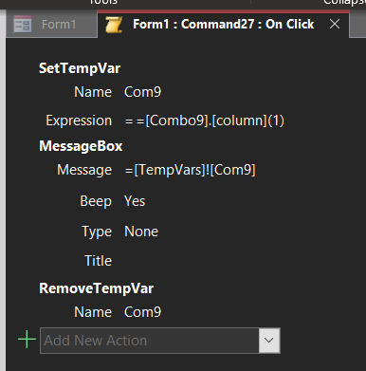
Task: Click the Expression label of SetTempVar
Action: (x=79, y=121)
